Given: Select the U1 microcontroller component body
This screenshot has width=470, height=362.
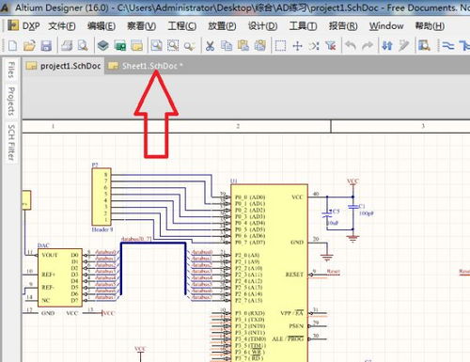Looking at the screenshot, I should coord(269,273).
